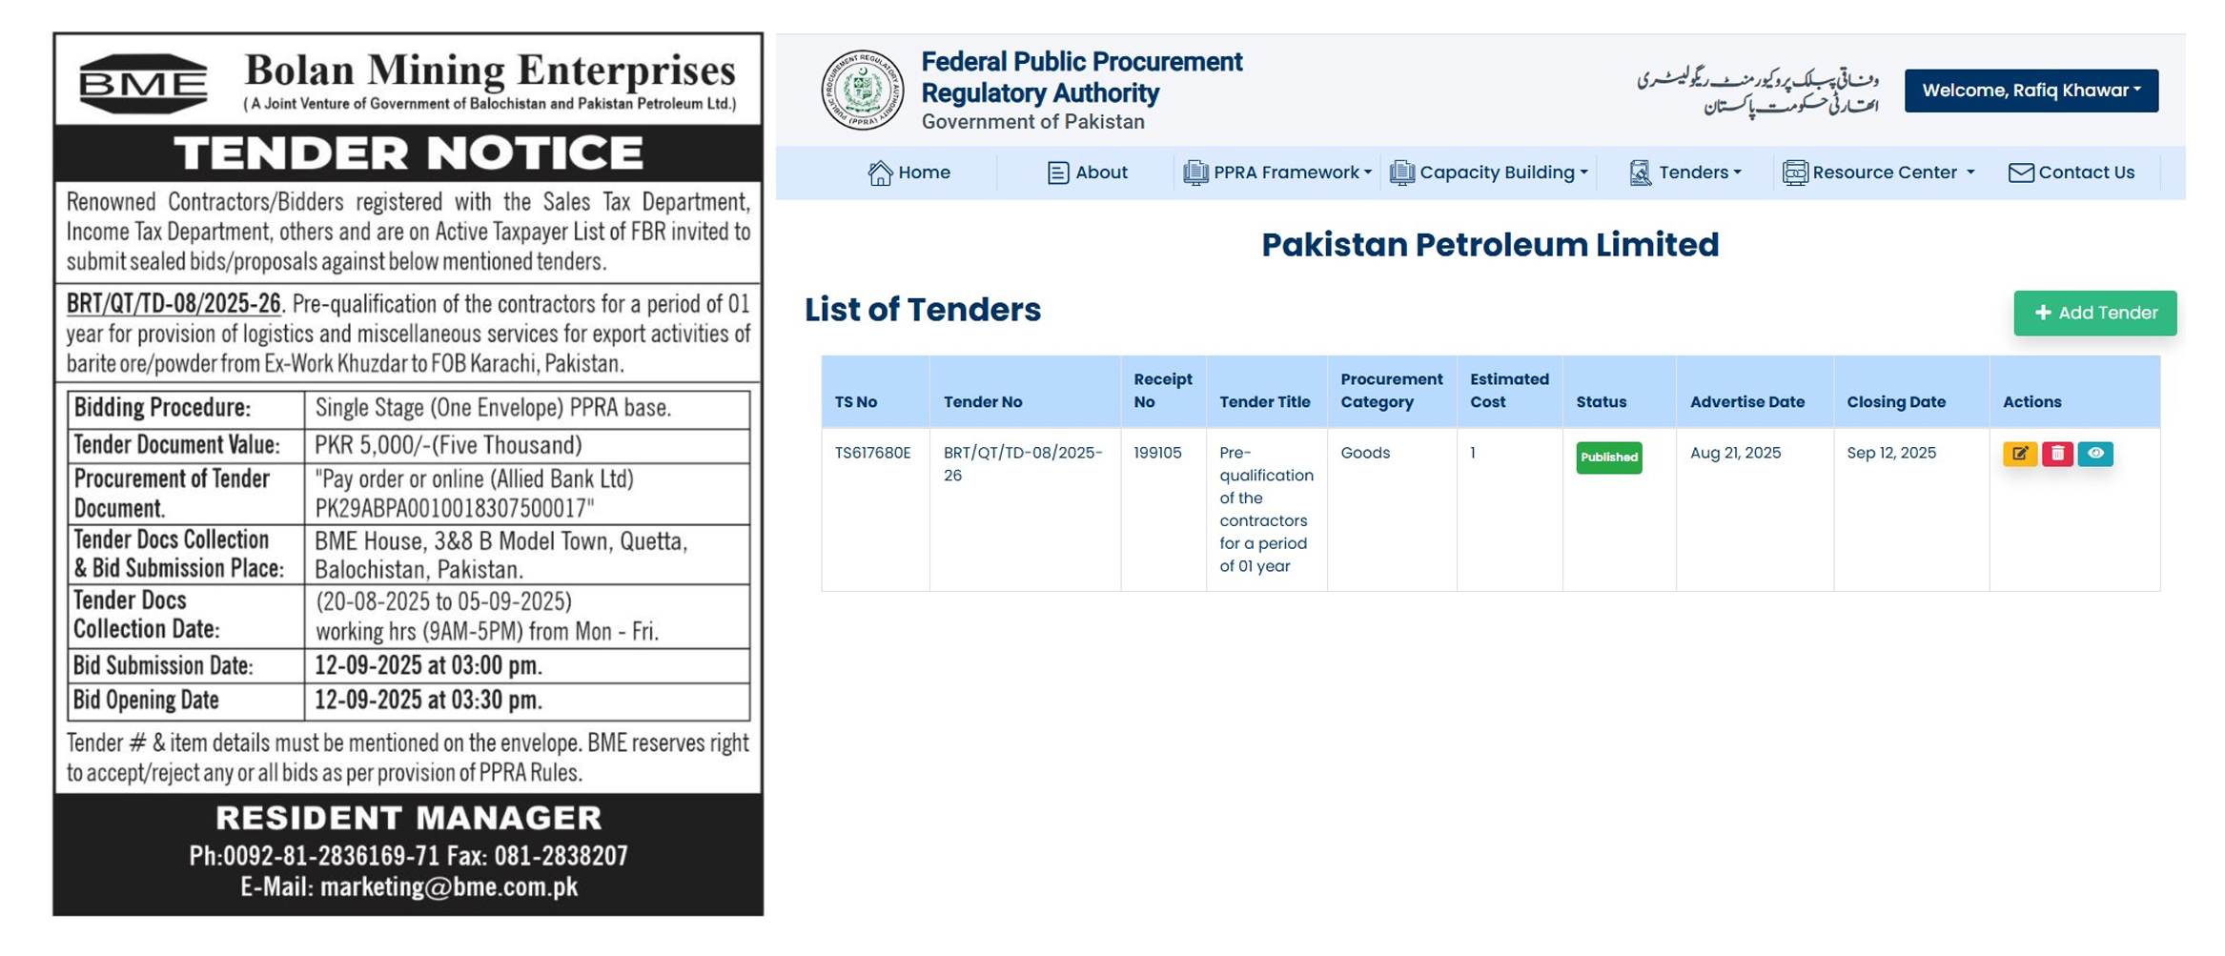This screenshot has width=2225, height=956.
Task: View tender details with eye icon
Action: pos(2095,454)
